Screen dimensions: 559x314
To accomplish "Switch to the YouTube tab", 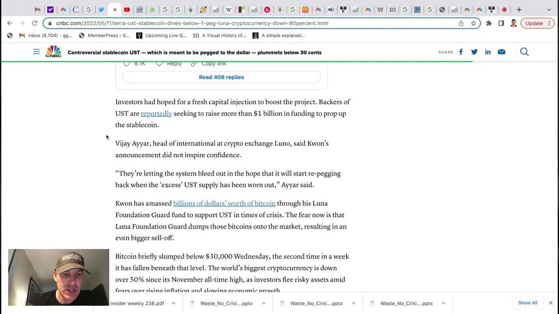I will pos(127,10).
